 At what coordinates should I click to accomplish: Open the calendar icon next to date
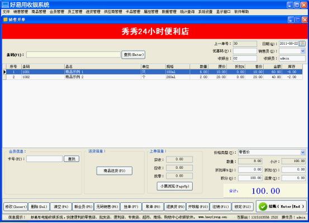[302, 44]
